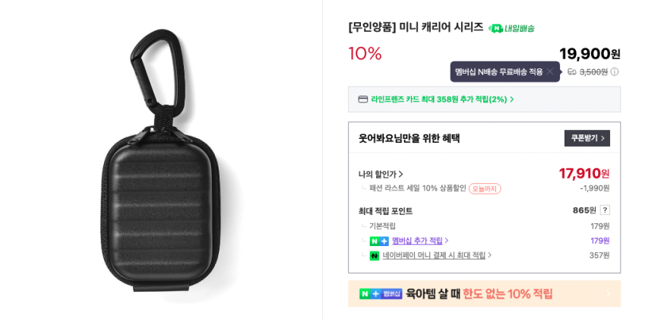Open the point question mark help

tap(605, 210)
